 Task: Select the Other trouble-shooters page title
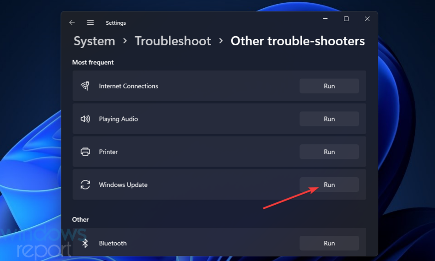tap(298, 41)
